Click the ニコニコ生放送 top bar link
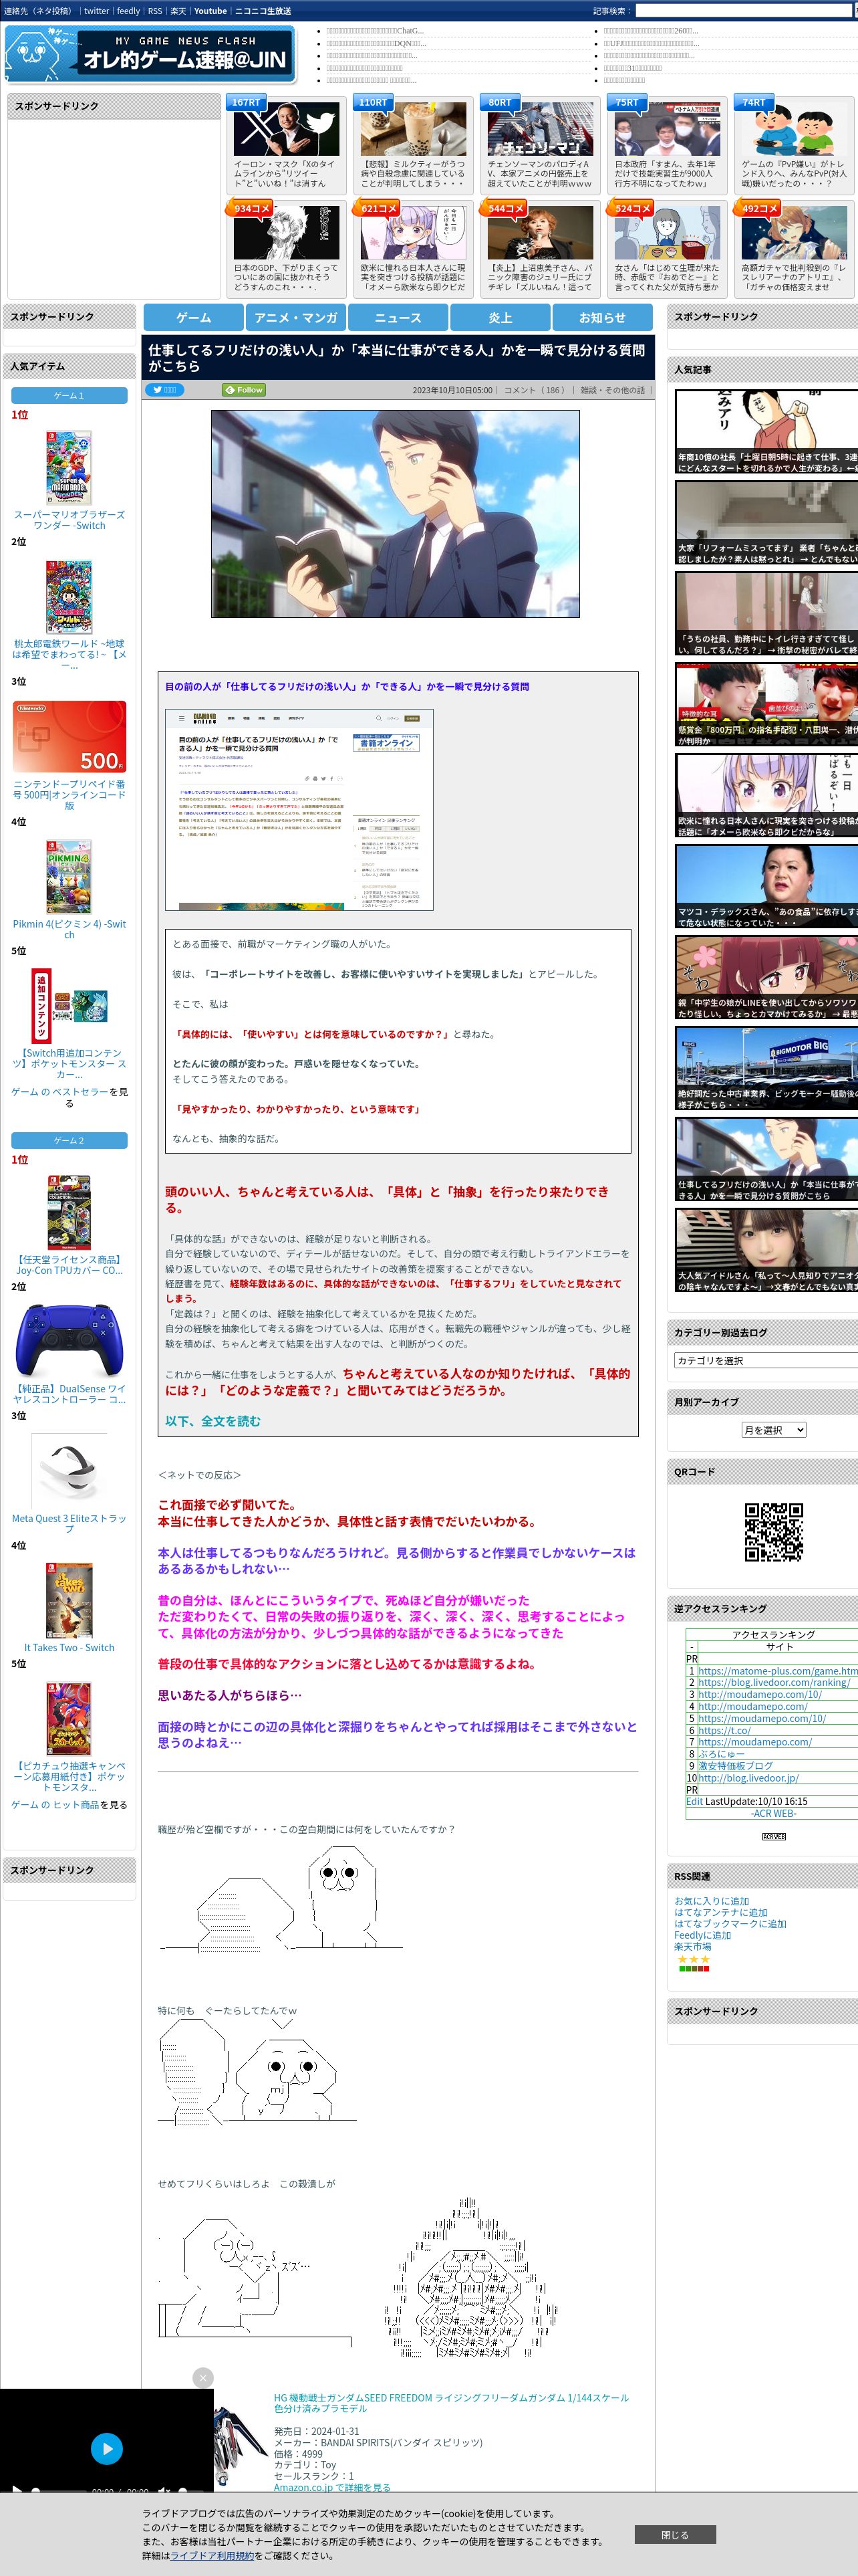Screen dimensions: 858x2576 [263, 11]
